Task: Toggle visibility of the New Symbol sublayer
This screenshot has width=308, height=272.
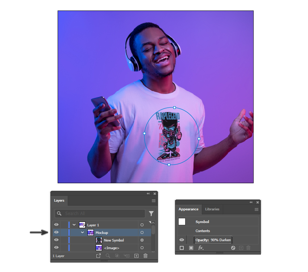Action: point(57,240)
